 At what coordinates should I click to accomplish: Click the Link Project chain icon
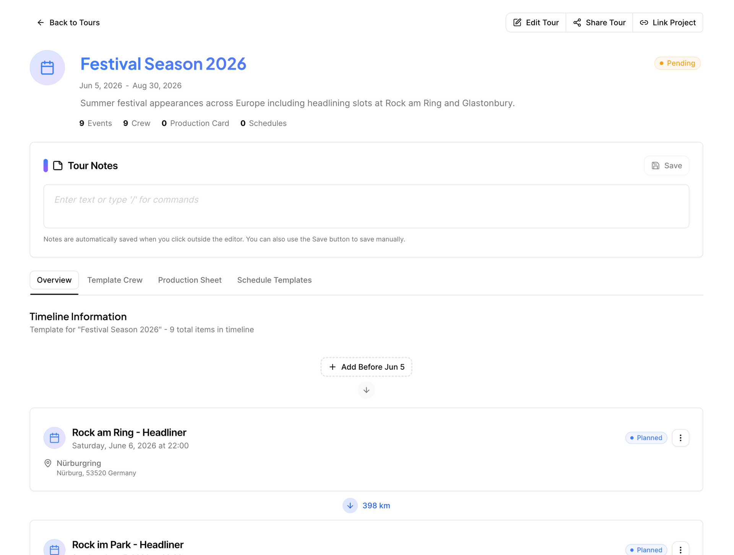click(644, 23)
